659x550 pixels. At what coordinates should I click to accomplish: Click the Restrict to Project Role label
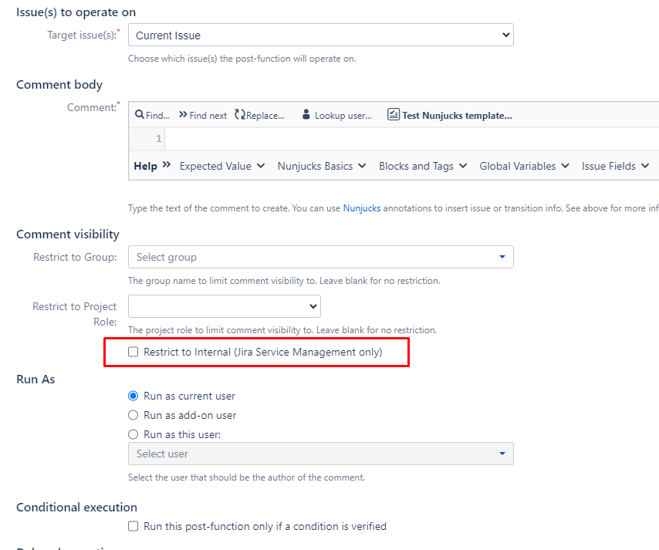click(75, 314)
